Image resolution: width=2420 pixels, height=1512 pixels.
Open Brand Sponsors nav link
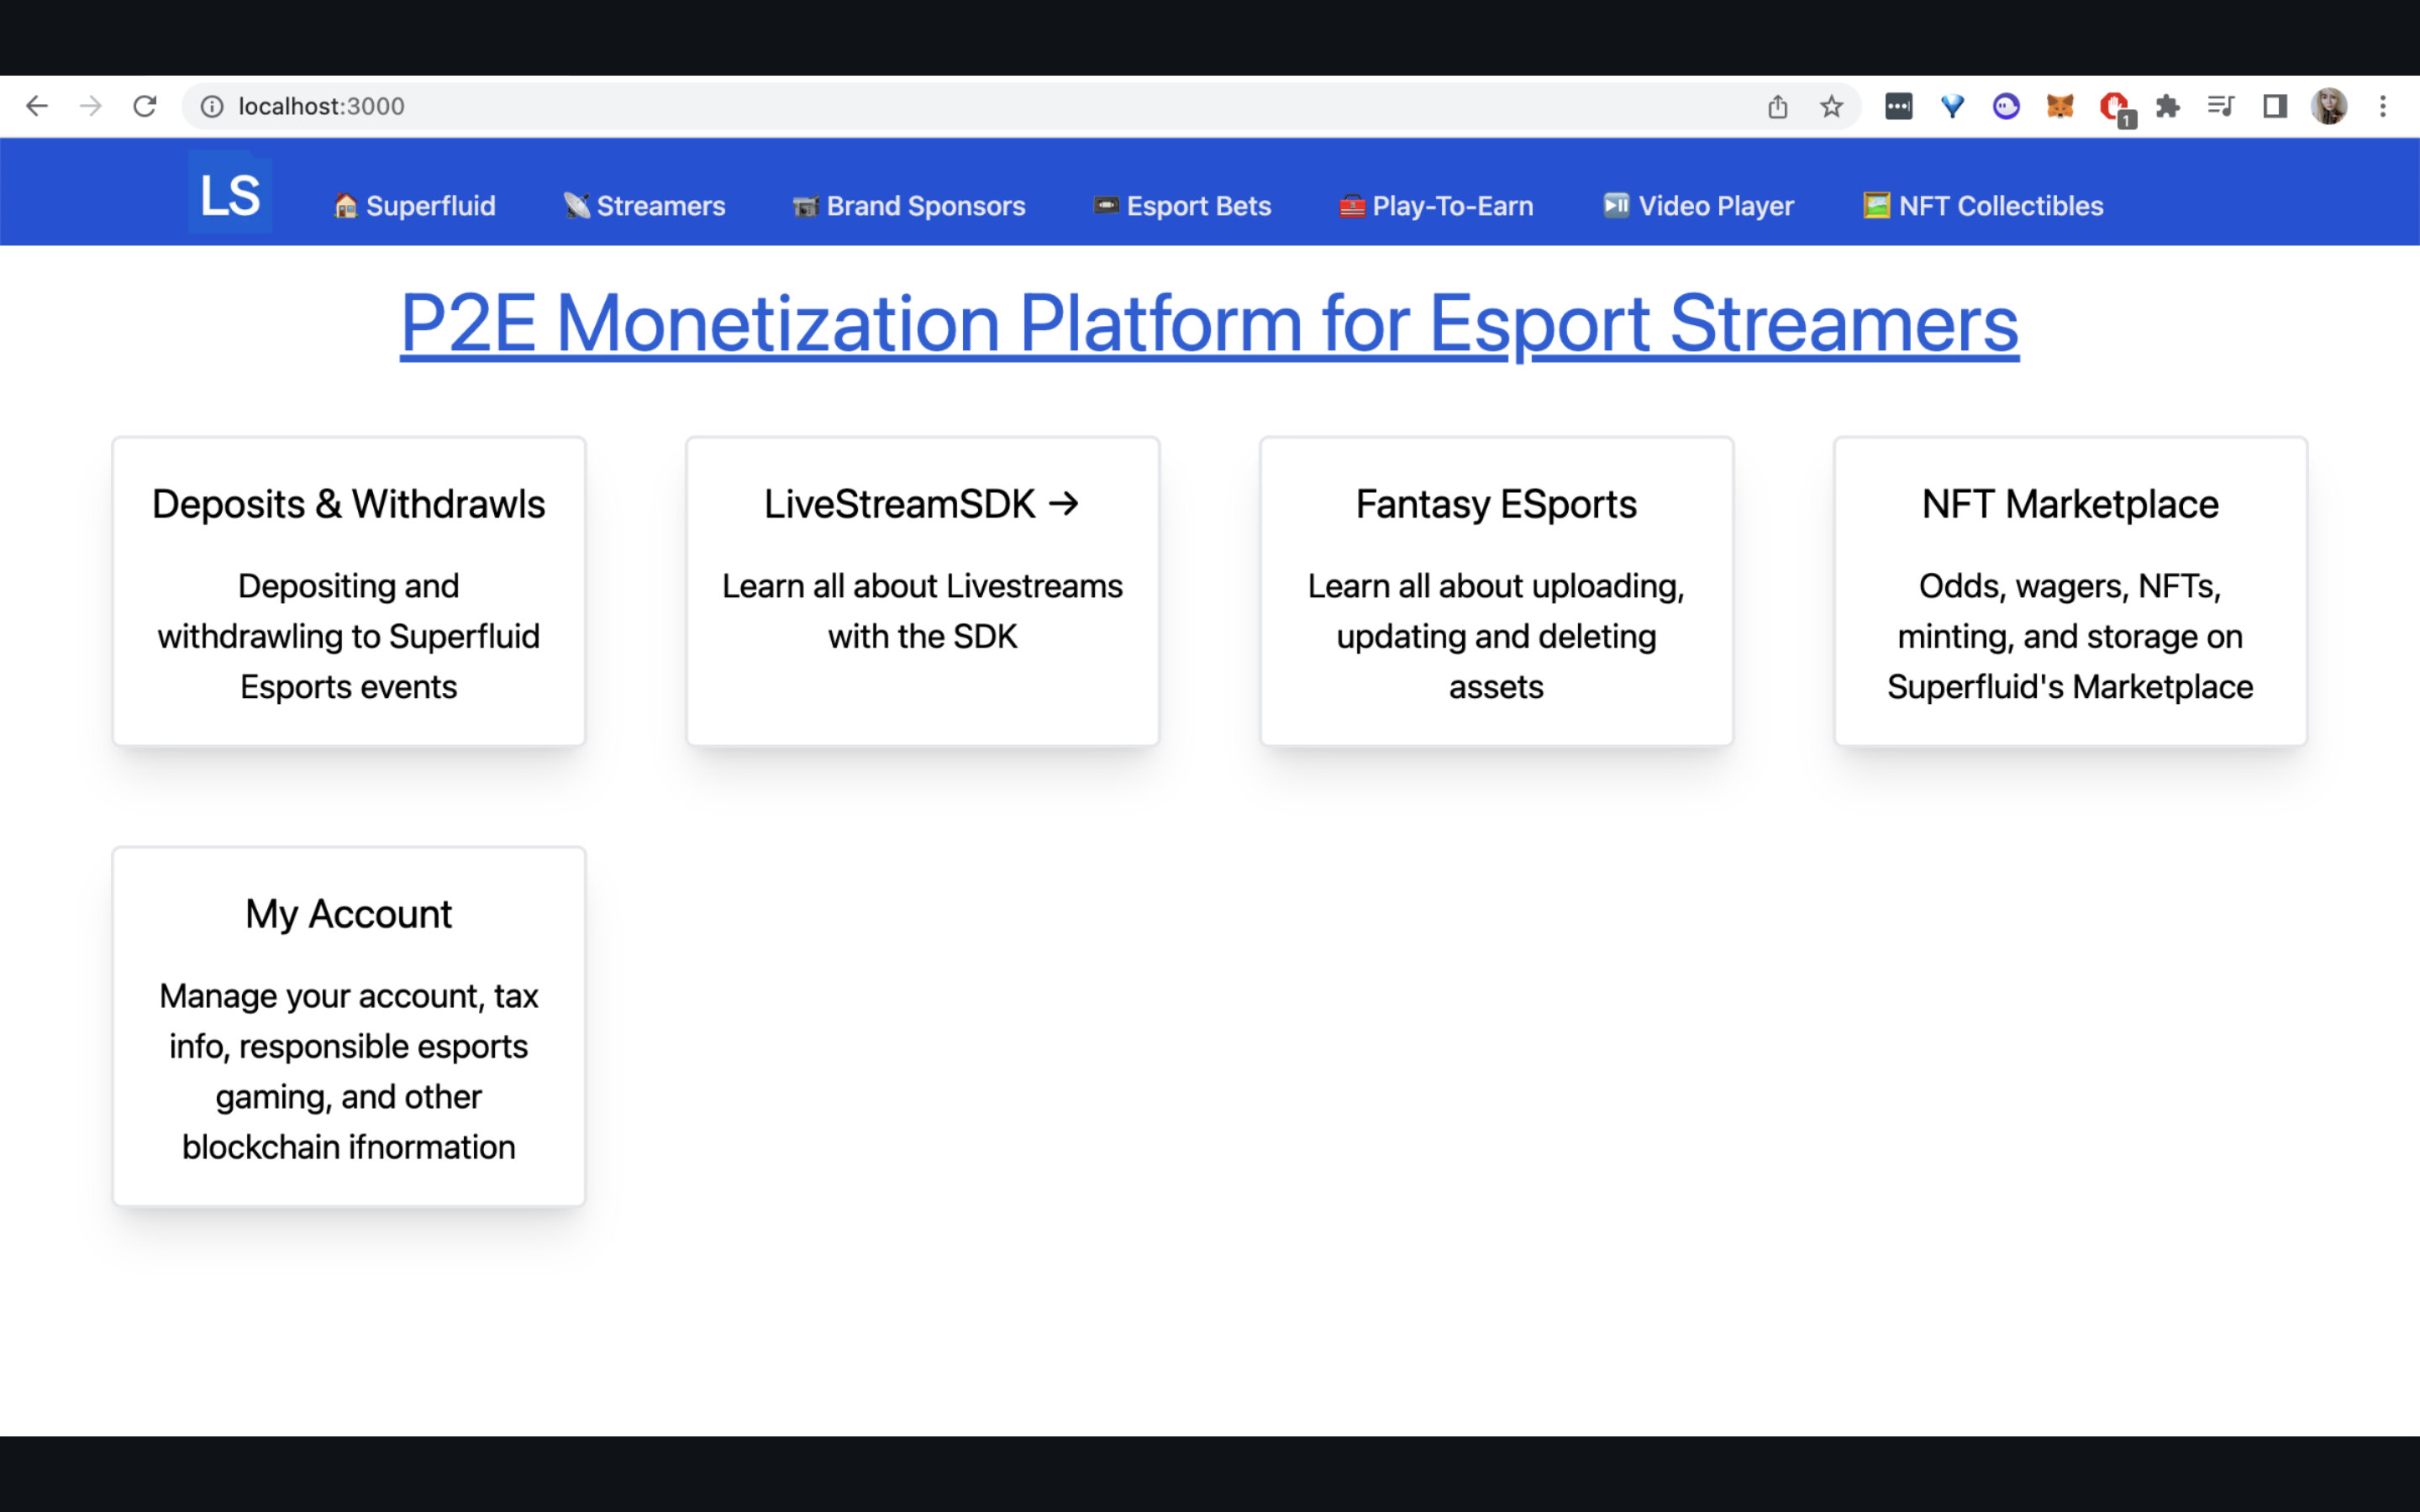pos(909,206)
